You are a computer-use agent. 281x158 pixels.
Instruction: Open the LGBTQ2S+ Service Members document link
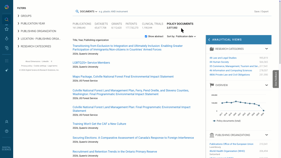pos(91,63)
